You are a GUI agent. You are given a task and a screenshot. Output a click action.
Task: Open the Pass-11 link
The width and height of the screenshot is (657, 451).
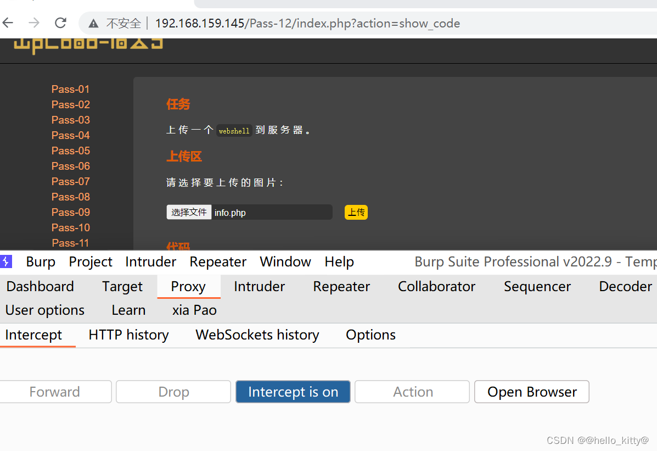click(70, 243)
